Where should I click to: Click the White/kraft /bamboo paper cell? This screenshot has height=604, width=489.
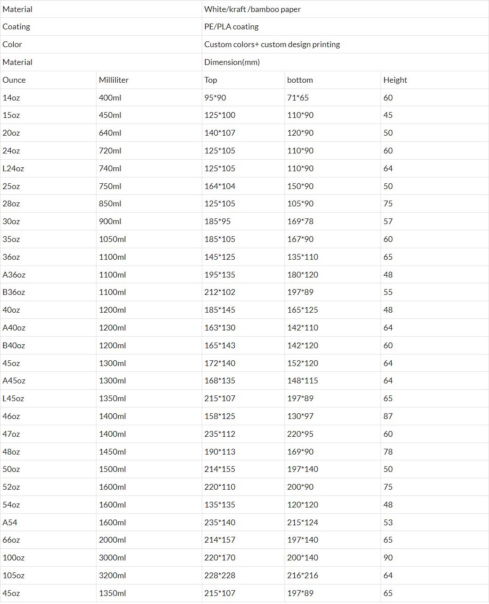pyautogui.click(x=253, y=9)
